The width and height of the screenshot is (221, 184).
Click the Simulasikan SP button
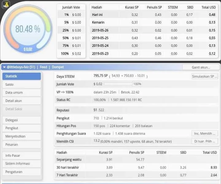point(204,77)
